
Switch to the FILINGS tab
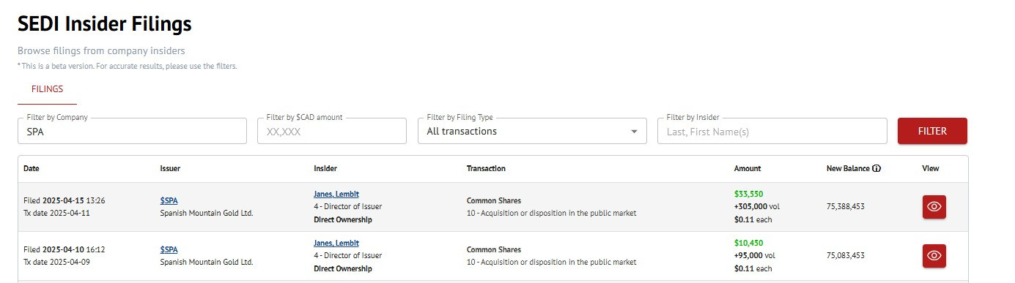(47, 89)
